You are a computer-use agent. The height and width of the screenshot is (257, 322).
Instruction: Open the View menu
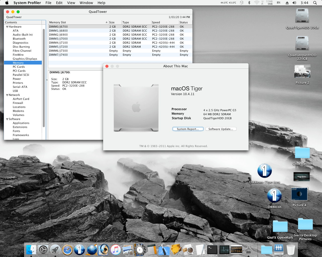click(71, 3)
